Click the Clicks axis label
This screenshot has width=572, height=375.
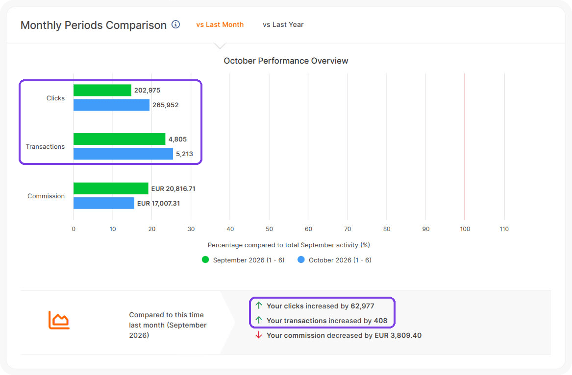point(55,98)
